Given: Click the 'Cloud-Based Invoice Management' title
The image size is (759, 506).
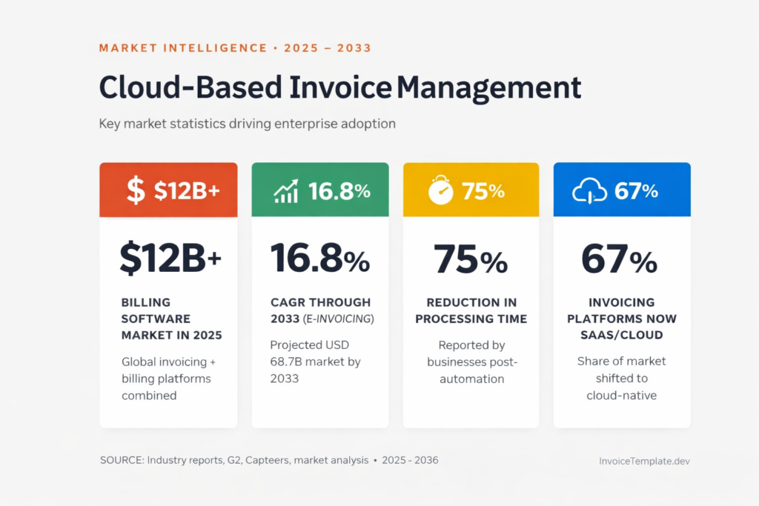Looking at the screenshot, I should pos(339,87).
